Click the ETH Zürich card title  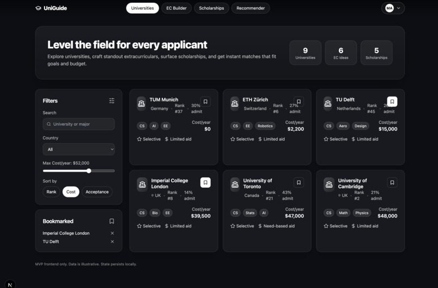pos(255,100)
